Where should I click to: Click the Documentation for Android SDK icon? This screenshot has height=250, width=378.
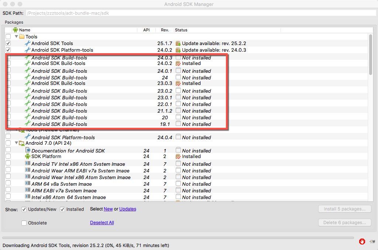(x=28, y=150)
